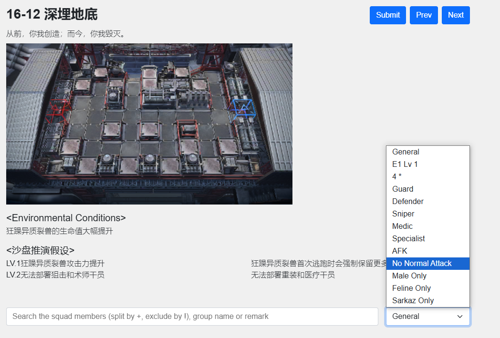Pick Sarkaz Only from list
The height and width of the screenshot is (338, 500).
(427, 301)
